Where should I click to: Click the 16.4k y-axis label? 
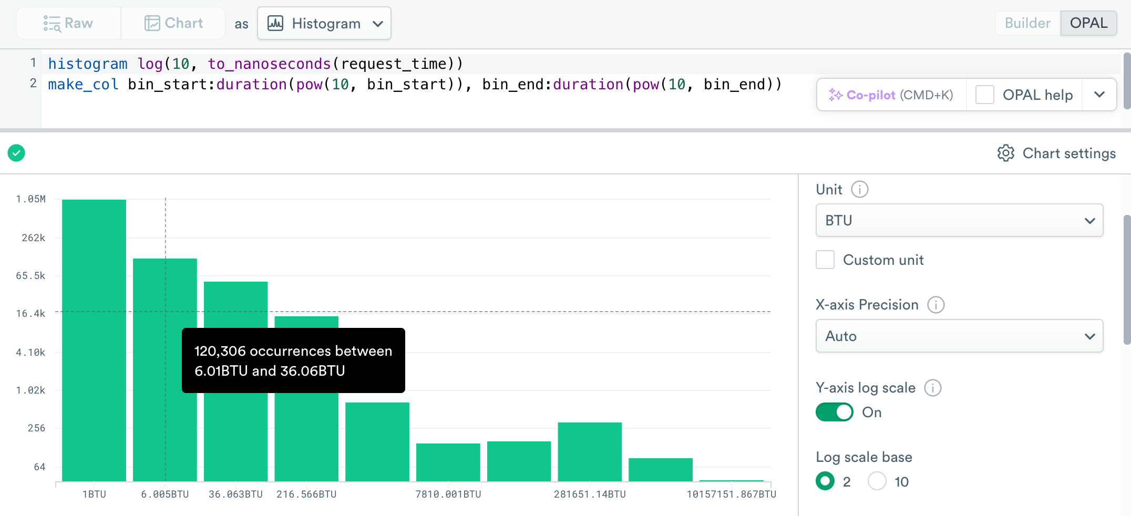[x=30, y=313]
